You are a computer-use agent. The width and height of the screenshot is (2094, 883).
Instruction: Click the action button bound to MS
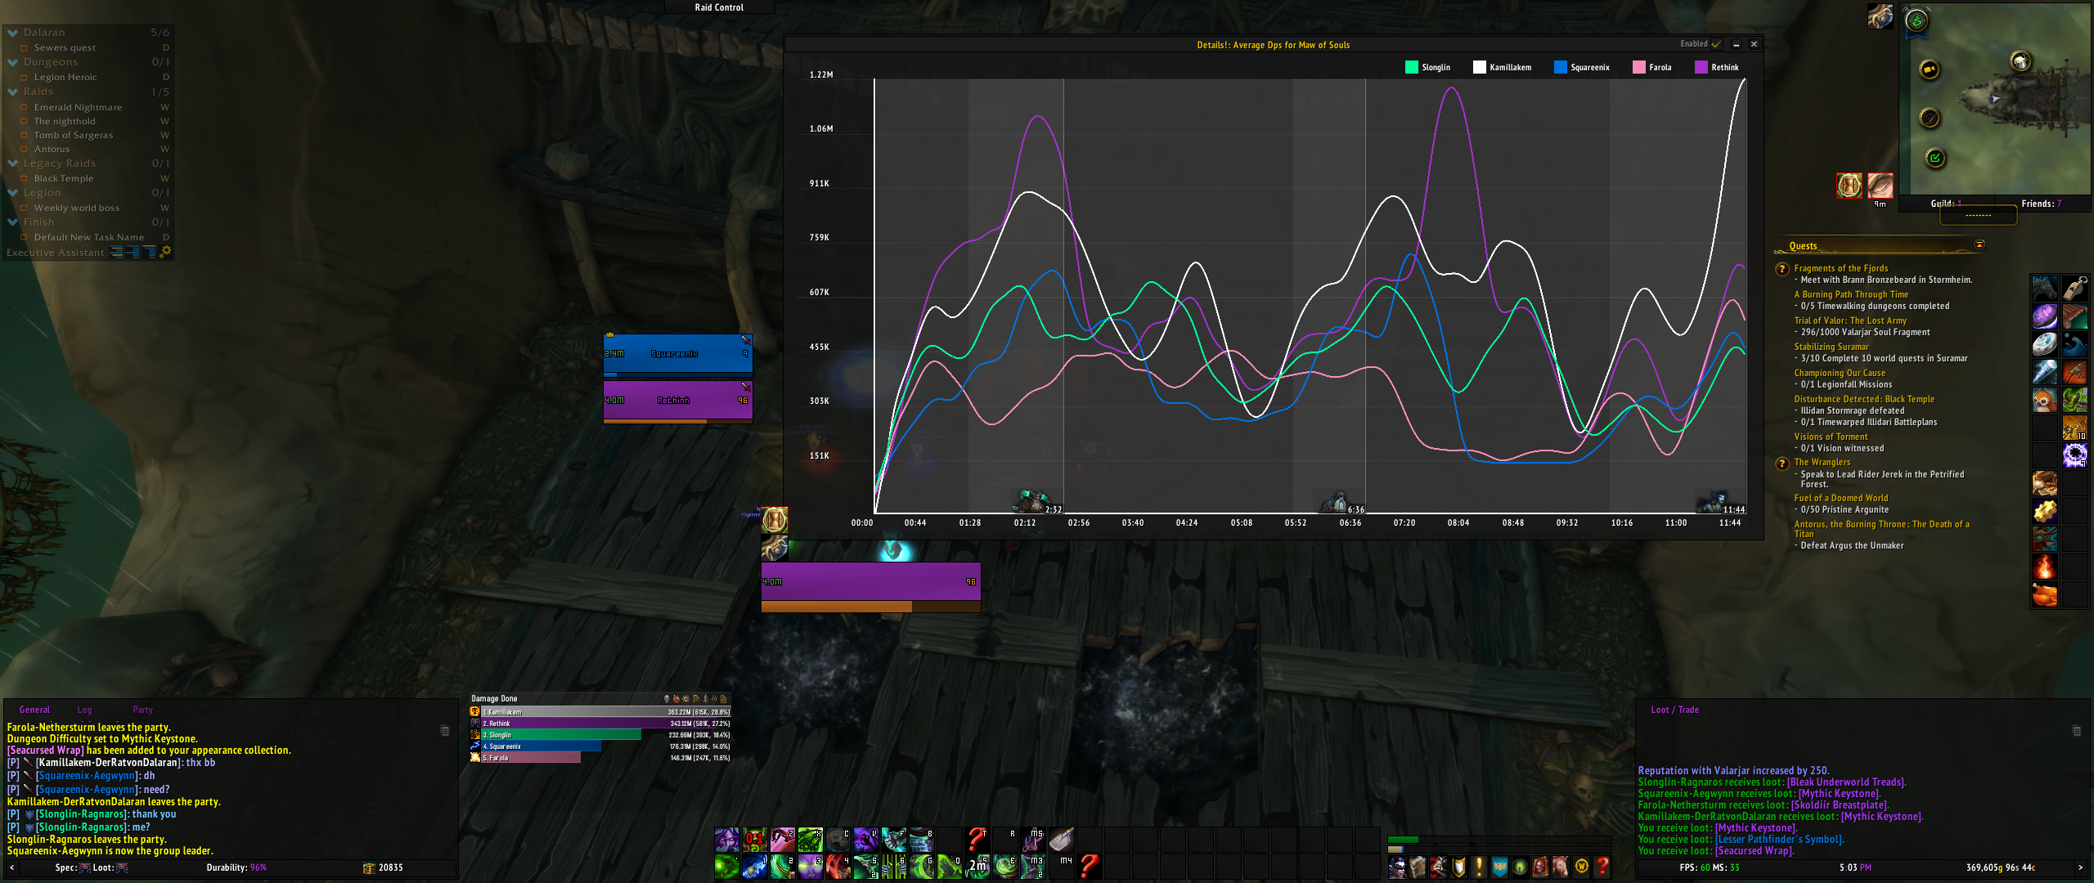1032,840
